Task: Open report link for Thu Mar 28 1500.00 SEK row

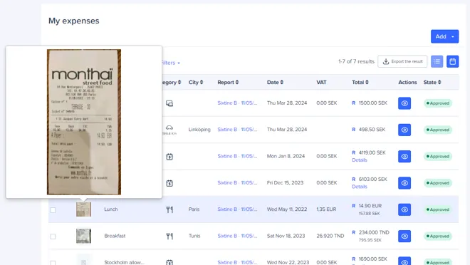Action: pos(237,103)
